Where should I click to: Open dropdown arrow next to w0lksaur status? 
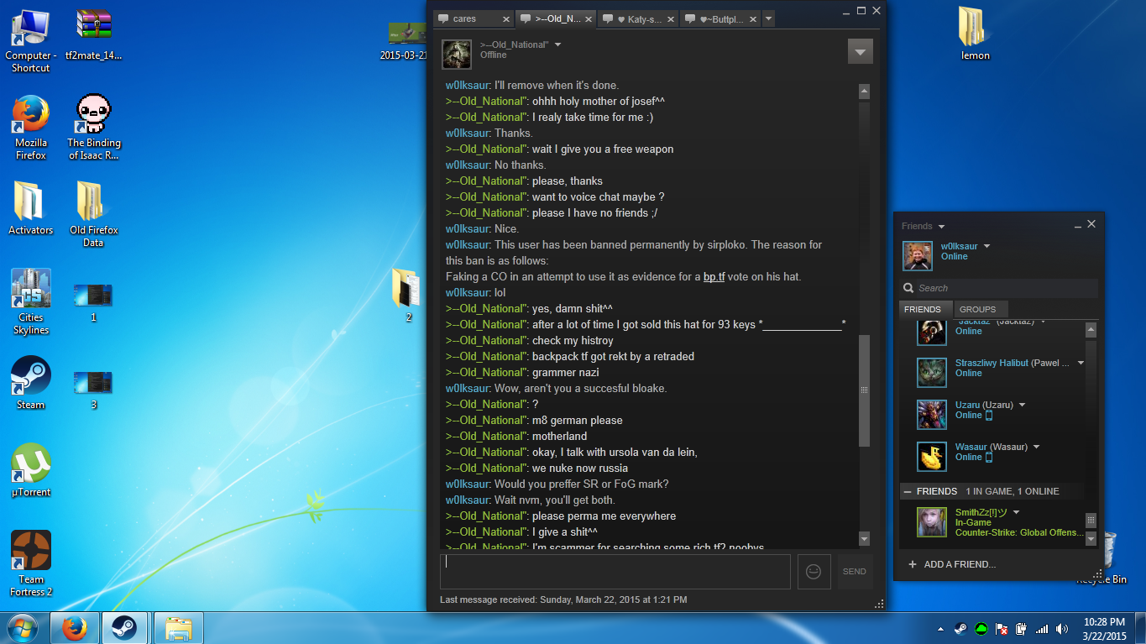(x=986, y=246)
